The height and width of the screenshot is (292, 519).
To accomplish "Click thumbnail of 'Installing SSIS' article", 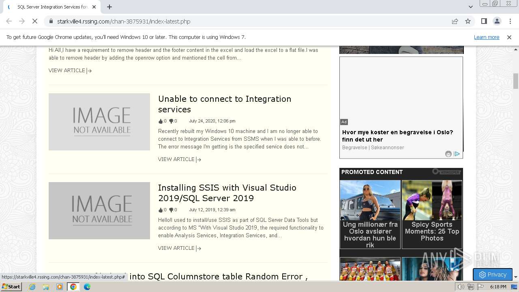I will tap(99, 210).
